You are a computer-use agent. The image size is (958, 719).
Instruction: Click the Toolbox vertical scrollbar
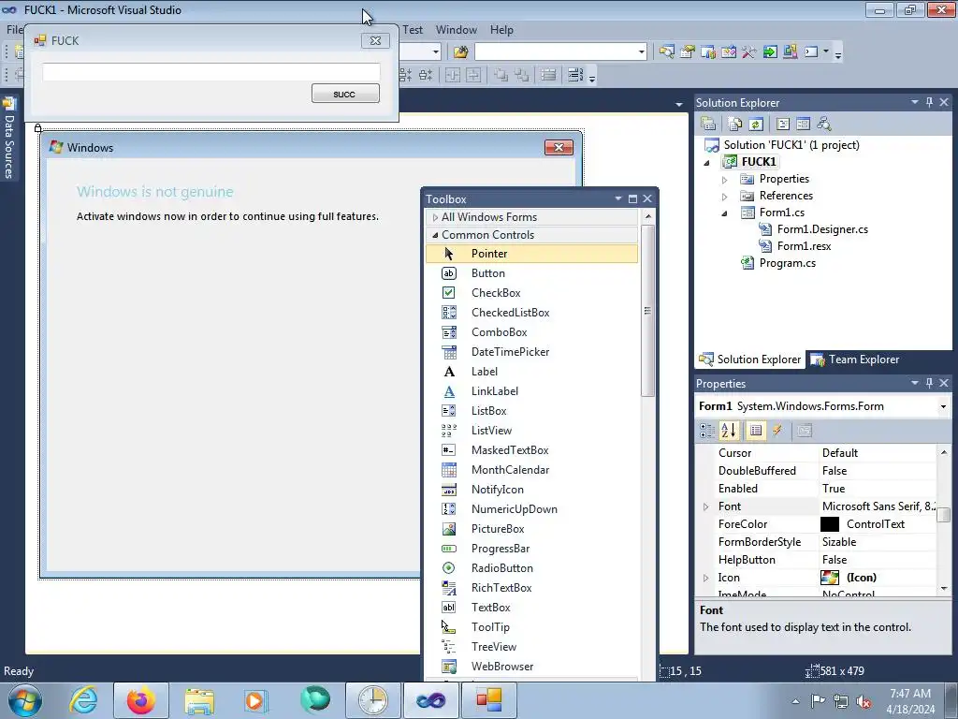pos(647,311)
